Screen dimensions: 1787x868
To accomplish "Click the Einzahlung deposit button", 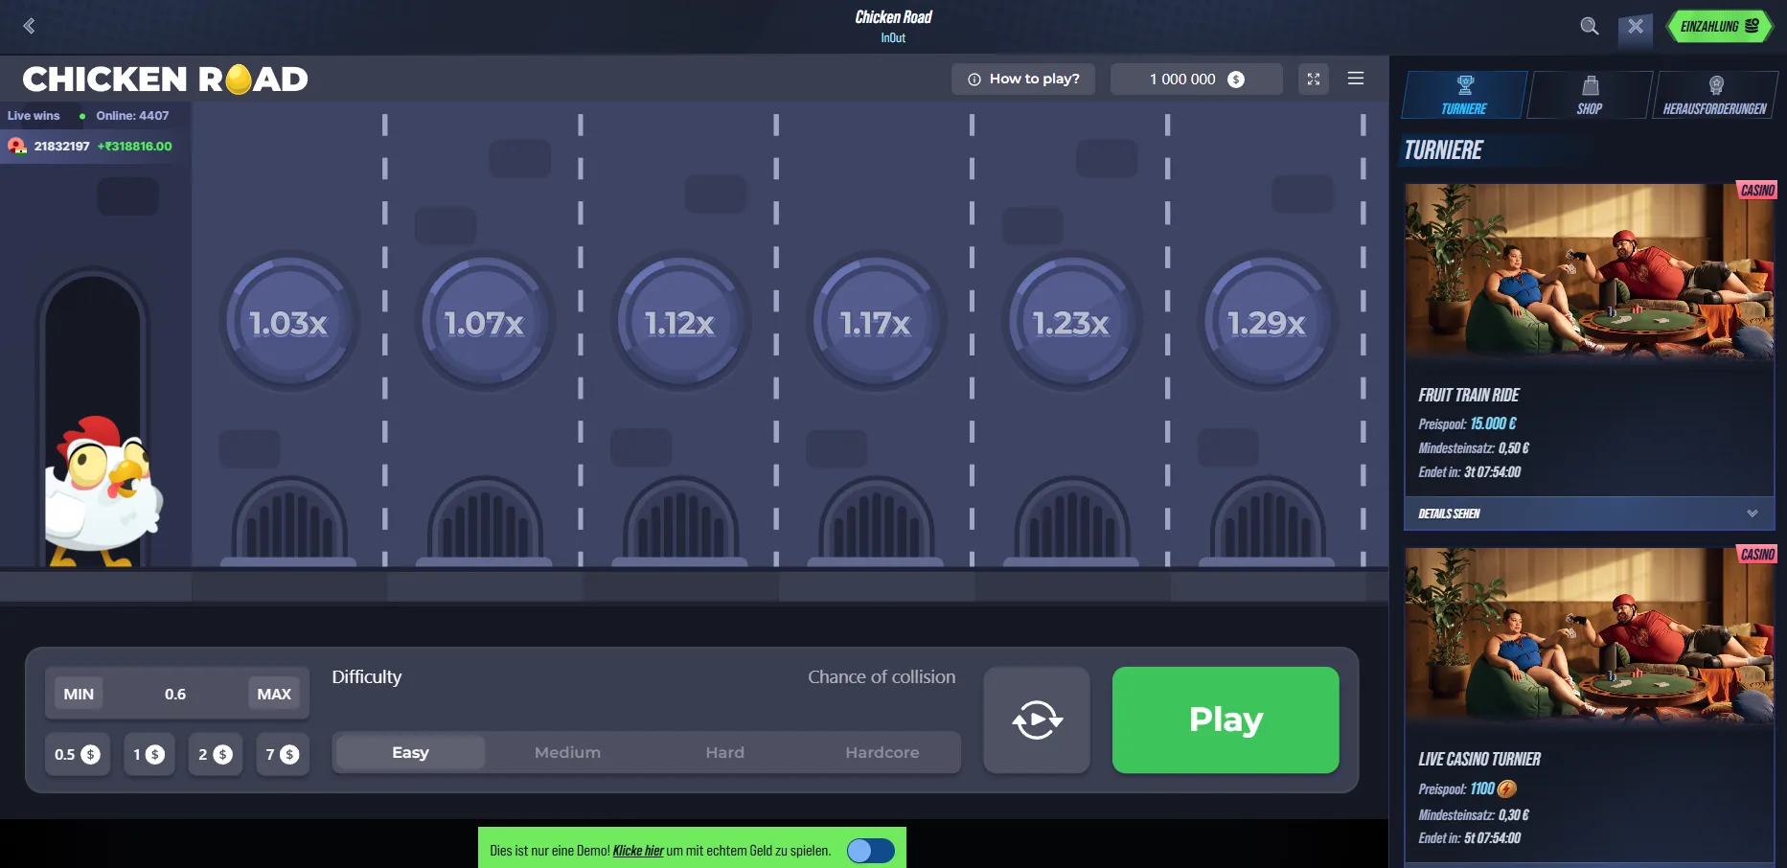I will (1720, 26).
